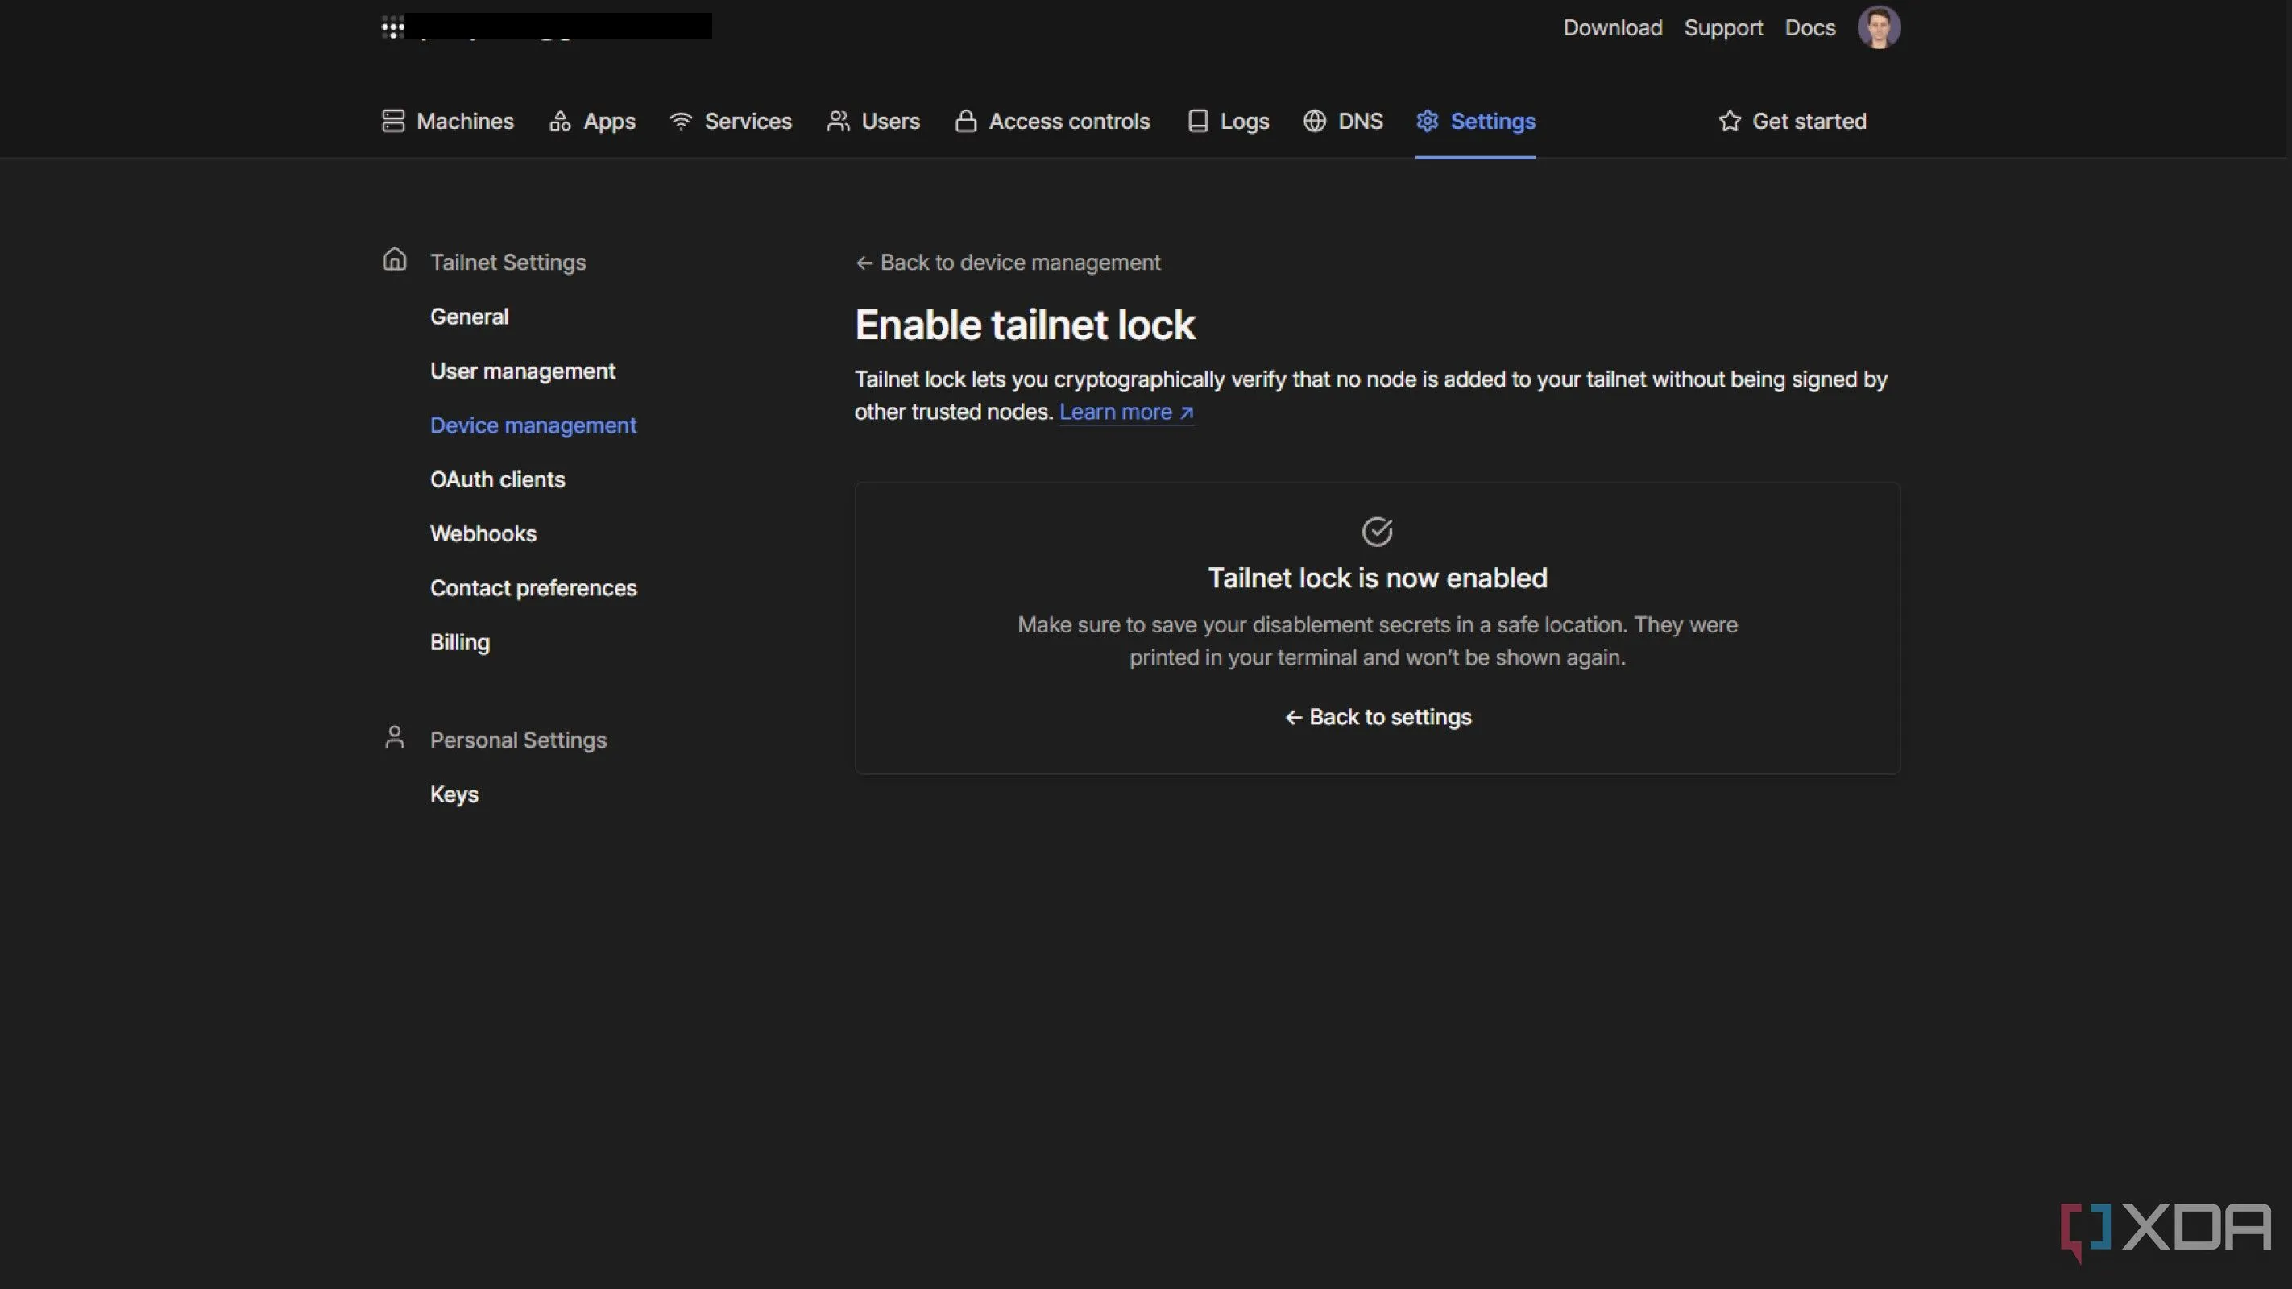The image size is (2292, 1289).
Task: Click the Settings gear icon
Action: pos(1427,121)
